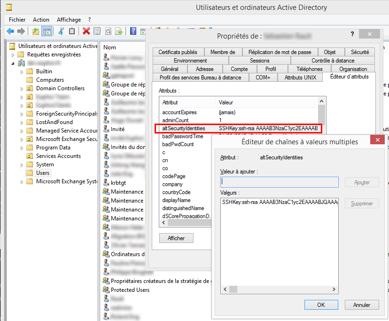Click the Annuler button
The height and width of the screenshot is (321, 389).
coord(361,305)
